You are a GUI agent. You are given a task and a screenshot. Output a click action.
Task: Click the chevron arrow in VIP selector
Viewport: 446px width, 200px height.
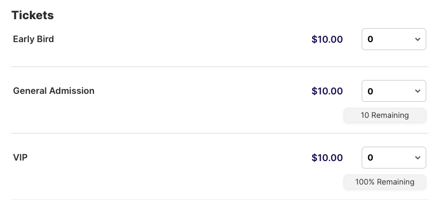418,158
